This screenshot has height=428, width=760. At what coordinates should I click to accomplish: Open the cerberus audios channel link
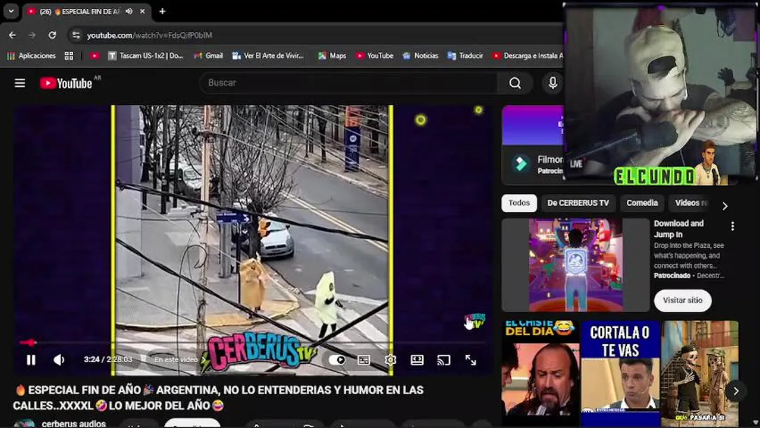74,424
